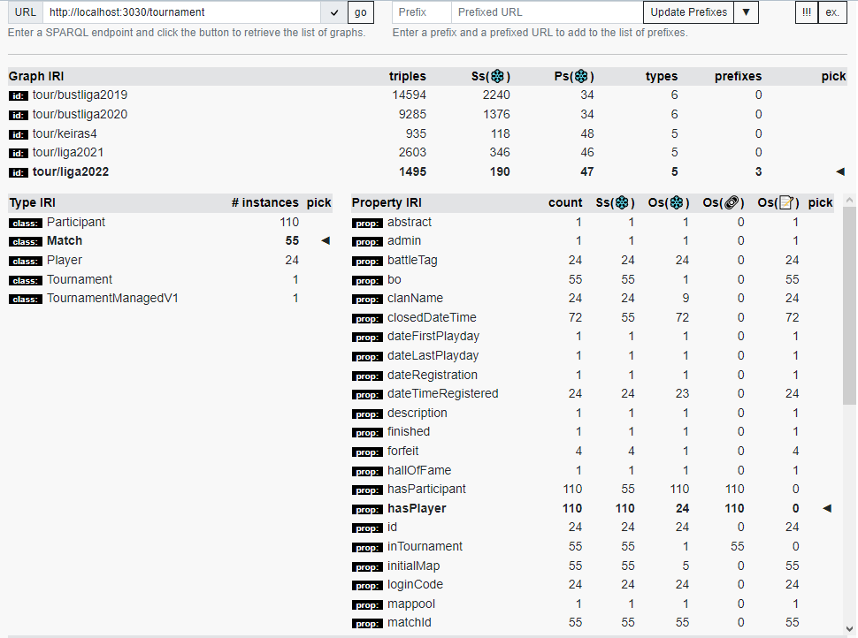
Task: Select the tour/liga2021 graph
Action: click(x=68, y=153)
